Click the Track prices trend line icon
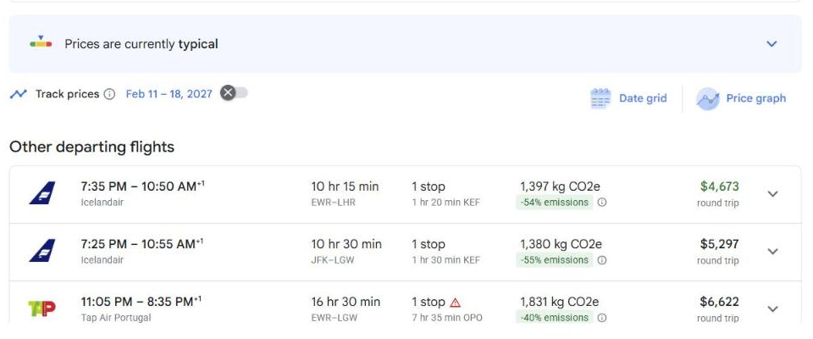The width and height of the screenshot is (813, 339). coord(18,94)
